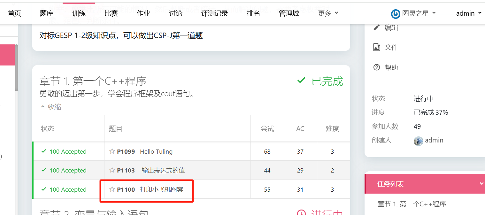The image size is (485, 215).
Task: Select 章节 1. 第一个C++程序 in task list
Action: coord(412,204)
